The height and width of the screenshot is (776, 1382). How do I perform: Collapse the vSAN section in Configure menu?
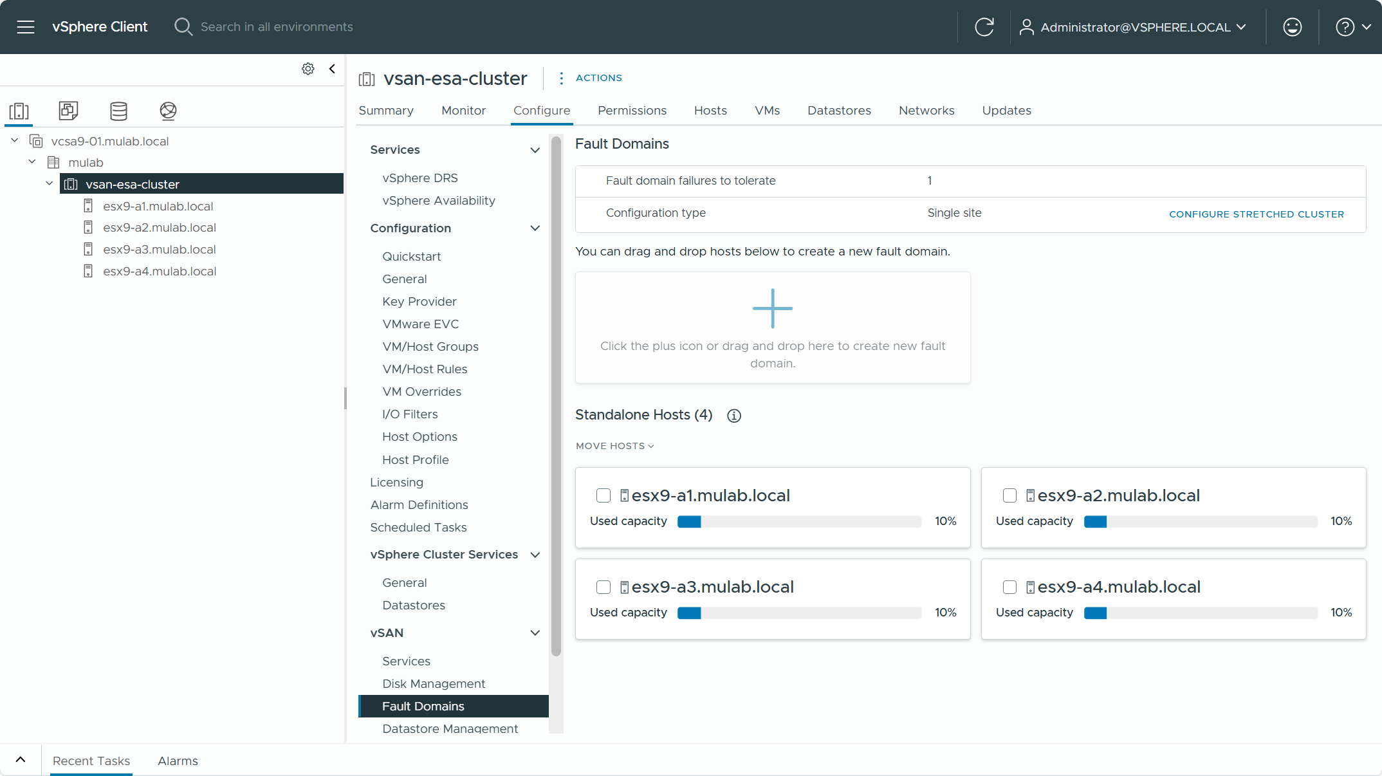tap(535, 633)
